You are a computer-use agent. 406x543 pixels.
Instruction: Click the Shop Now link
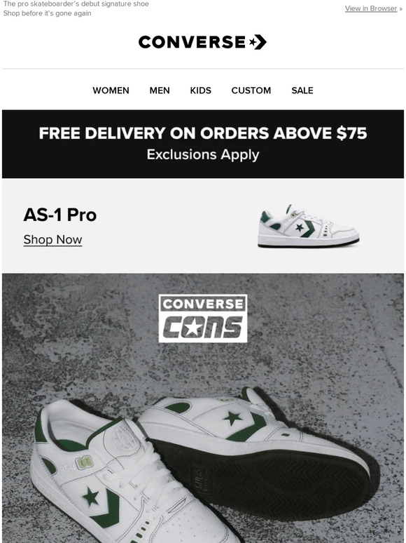(x=53, y=240)
